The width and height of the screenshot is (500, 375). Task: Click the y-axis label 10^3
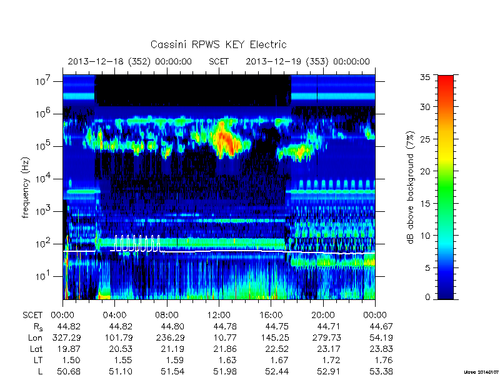pyautogui.click(x=42, y=211)
